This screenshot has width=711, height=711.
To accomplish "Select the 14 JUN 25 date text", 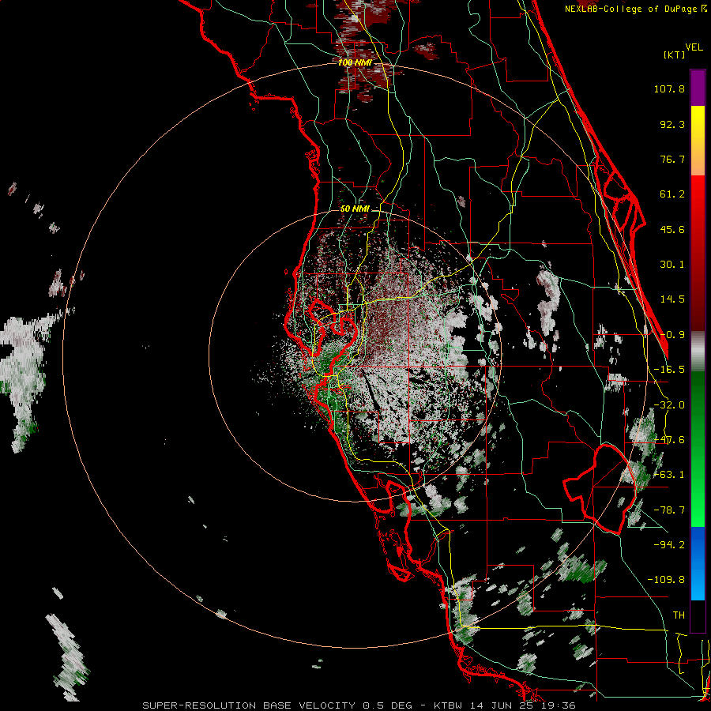I will [x=501, y=705].
